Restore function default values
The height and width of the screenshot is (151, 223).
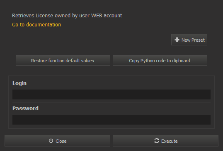pyautogui.click(x=63, y=61)
